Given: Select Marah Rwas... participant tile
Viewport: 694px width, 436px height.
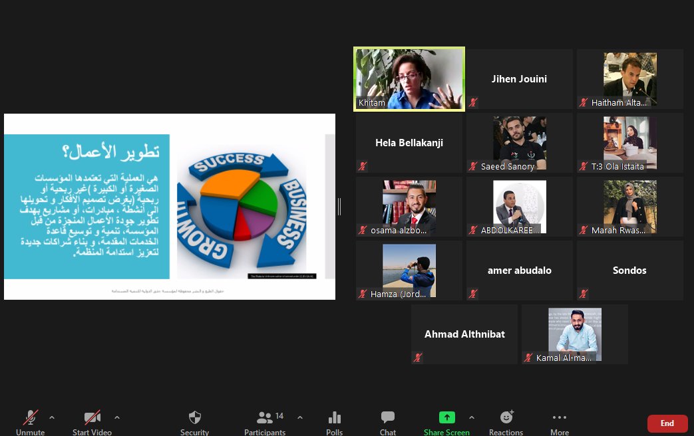Looking at the screenshot, I should pyautogui.click(x=630, y=207).
